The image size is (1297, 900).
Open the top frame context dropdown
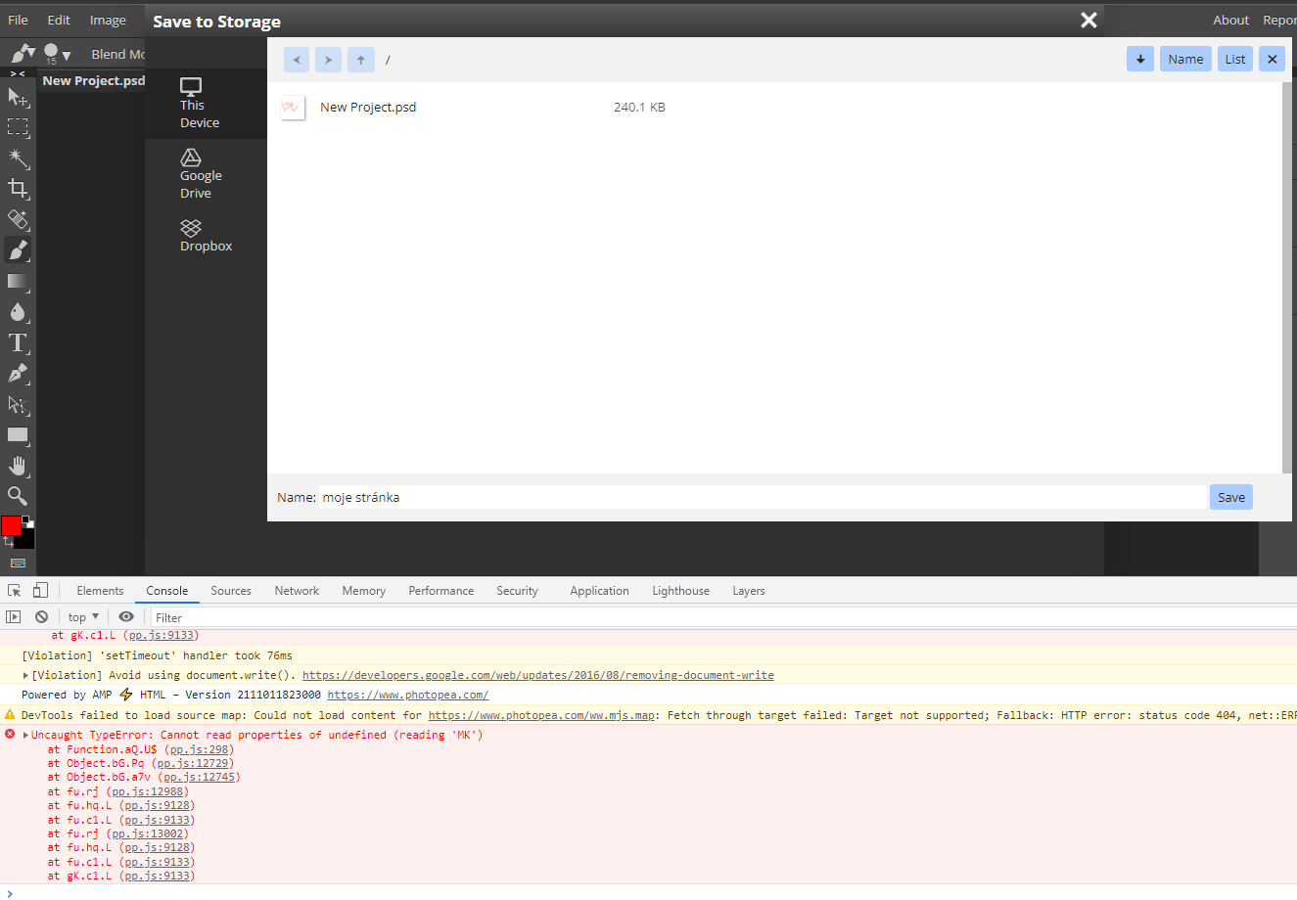pyautogui.click(x=82, y=616)
